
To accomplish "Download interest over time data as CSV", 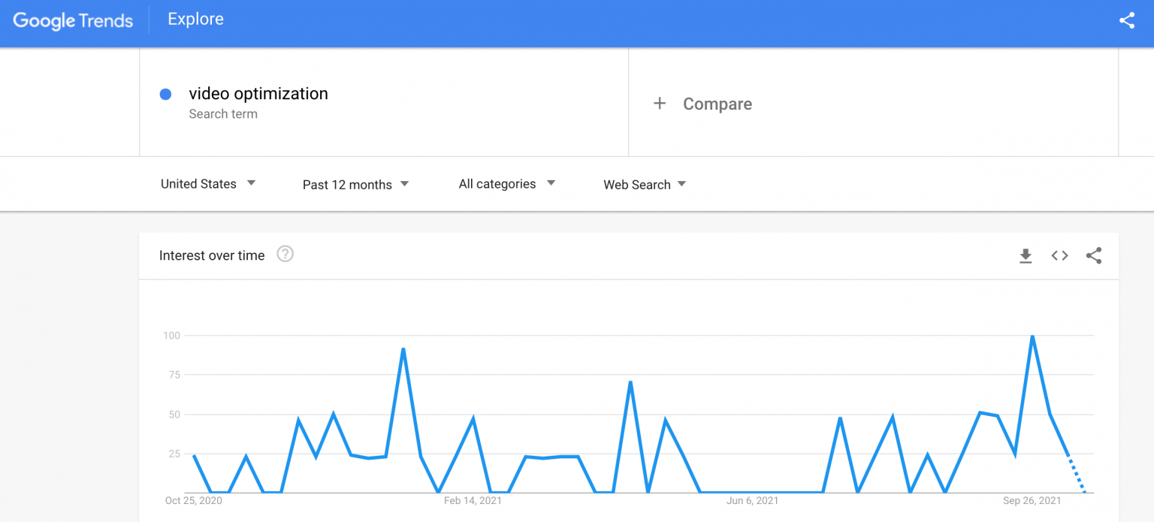I will [1026, 255].
